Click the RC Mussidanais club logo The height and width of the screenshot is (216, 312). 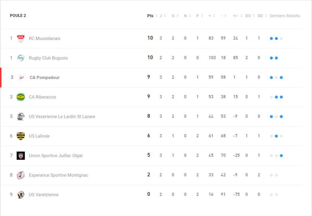(x=21, y=38)
